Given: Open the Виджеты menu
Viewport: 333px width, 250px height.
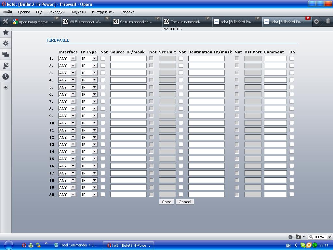Looking at the screenshot, I should point(78,12).
